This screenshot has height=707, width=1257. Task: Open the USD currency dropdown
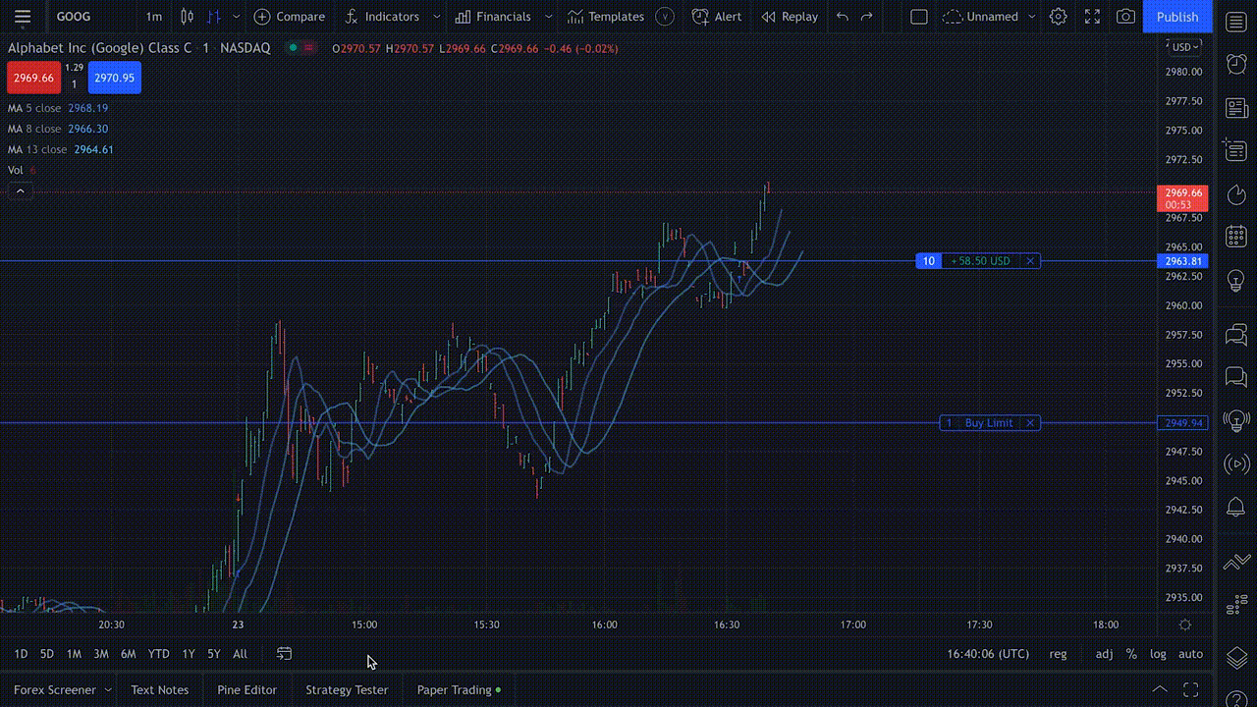1181,47
